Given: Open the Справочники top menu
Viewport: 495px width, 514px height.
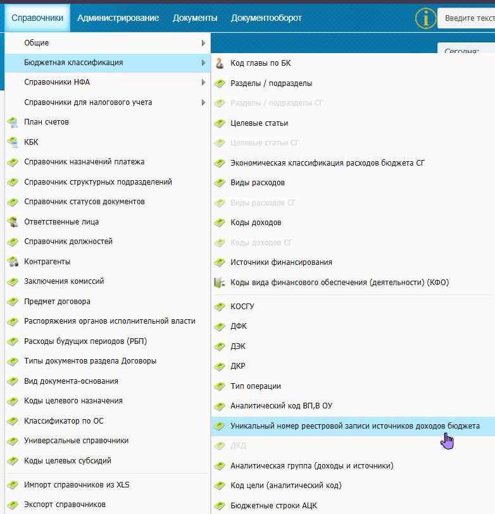Looking at the screenshot, I should pos(37,18).
